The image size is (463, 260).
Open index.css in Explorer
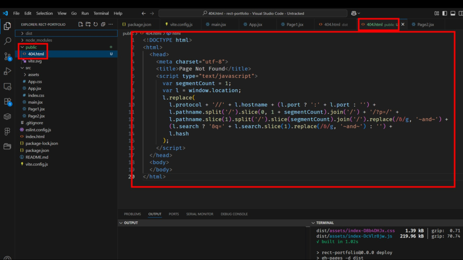[66, 95]
